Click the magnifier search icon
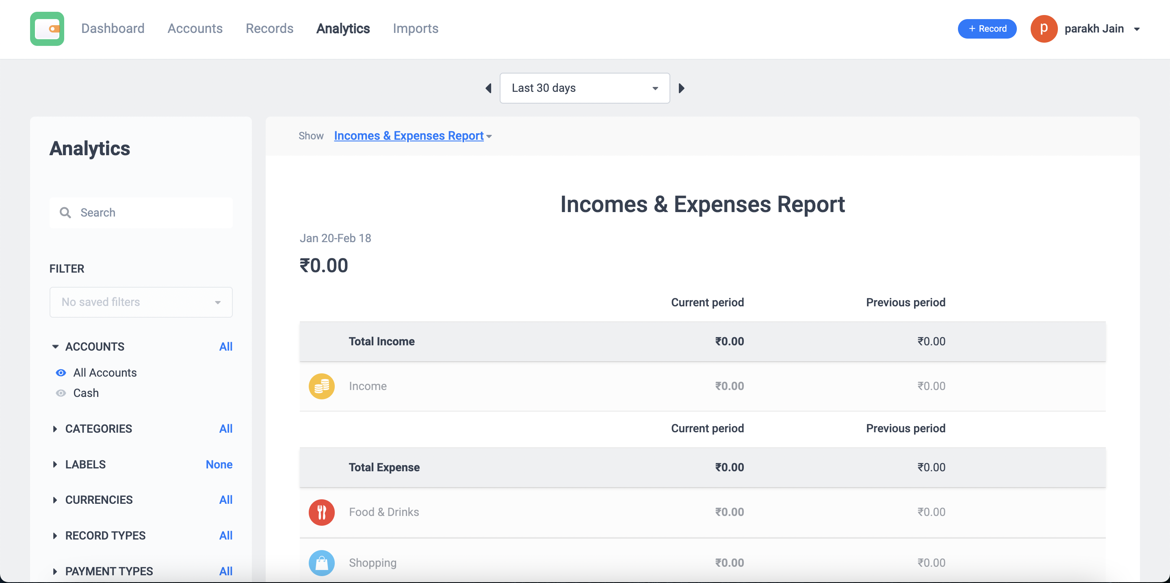 [x=65, y=212]
